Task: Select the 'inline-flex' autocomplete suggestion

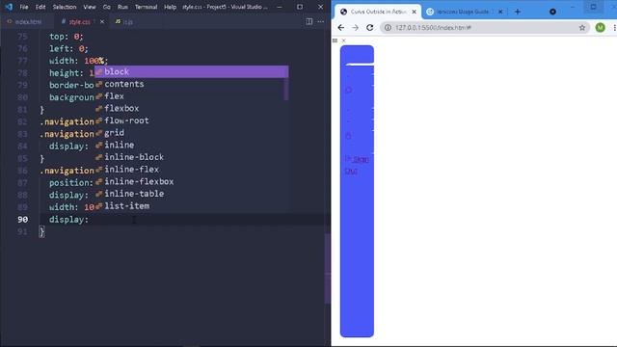Action: click(191, 170)
